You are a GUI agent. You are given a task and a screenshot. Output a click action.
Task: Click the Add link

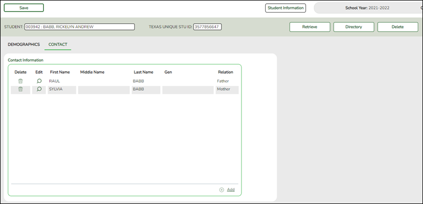coord(230,190)
